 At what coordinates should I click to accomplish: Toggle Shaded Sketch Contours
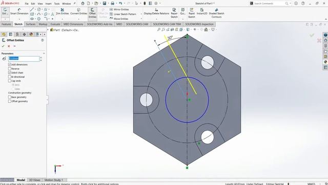point(216,13)
